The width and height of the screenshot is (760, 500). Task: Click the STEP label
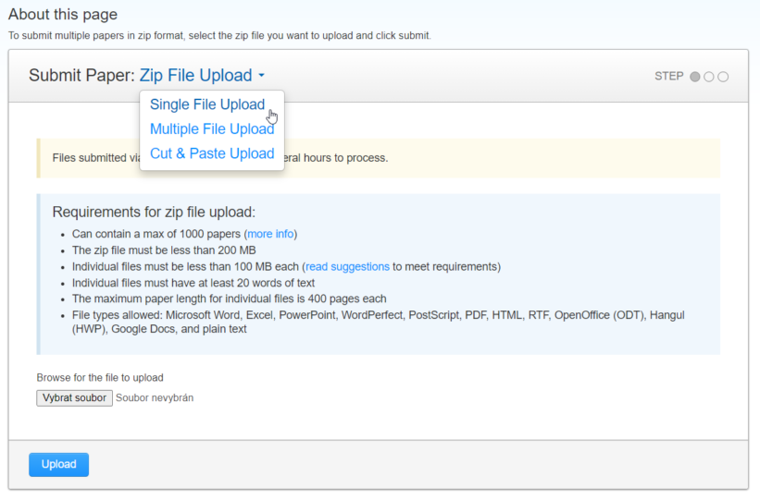(668, 77)
